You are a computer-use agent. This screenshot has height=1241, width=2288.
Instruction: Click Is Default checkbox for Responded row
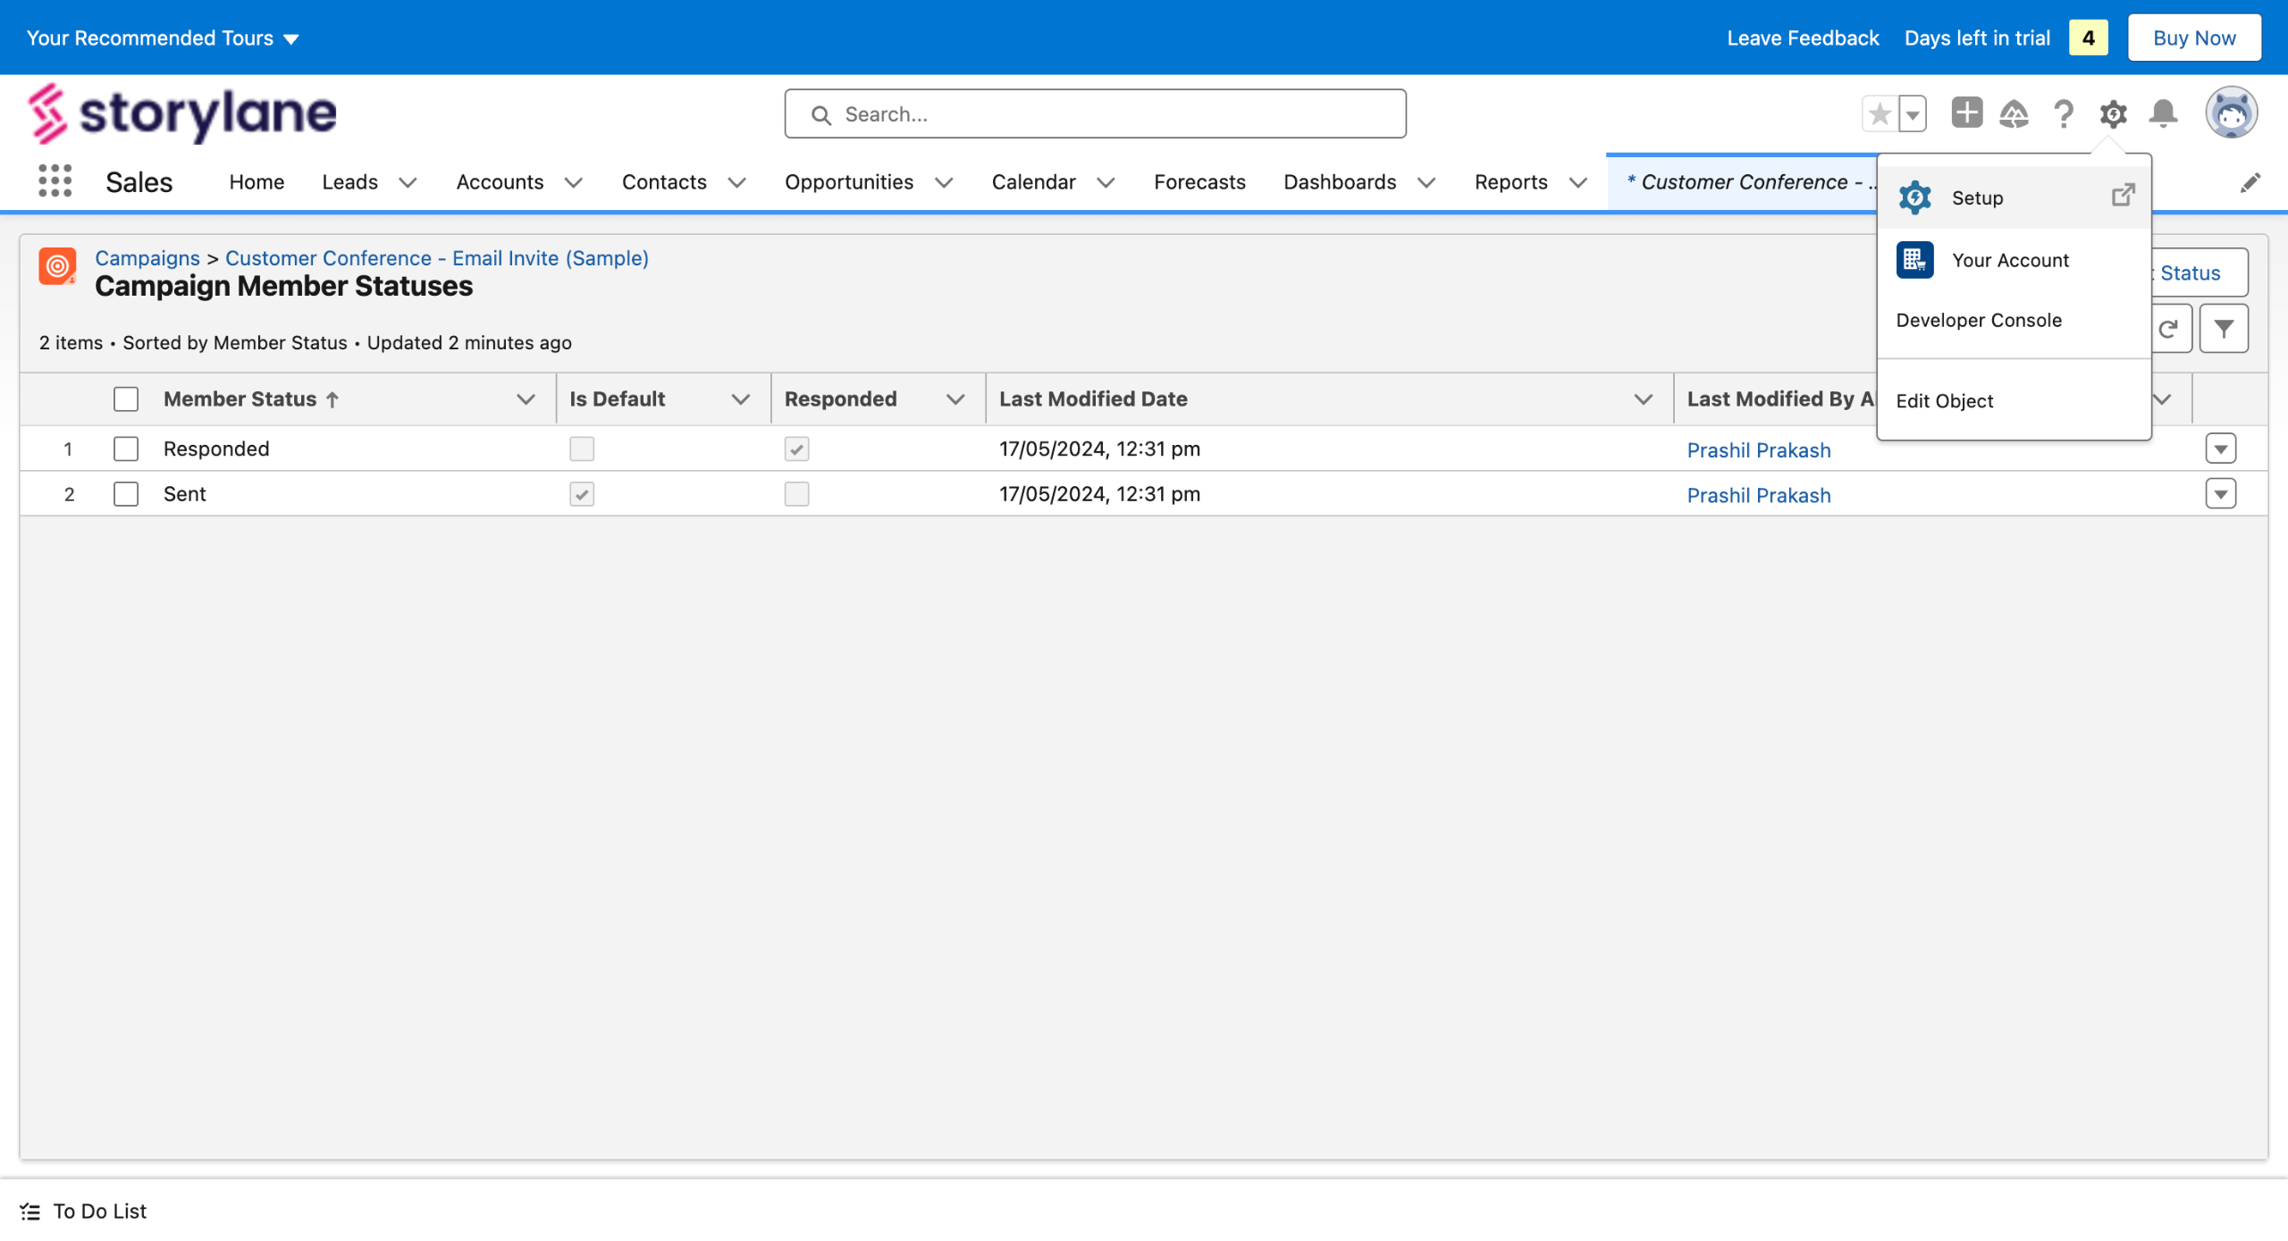(582, 449)
